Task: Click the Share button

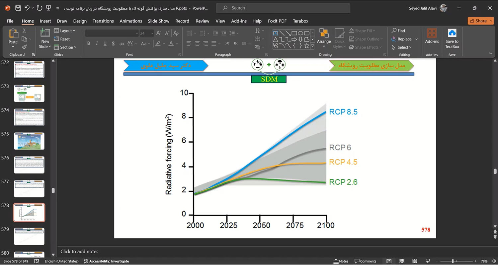Action: click(481, 21)
